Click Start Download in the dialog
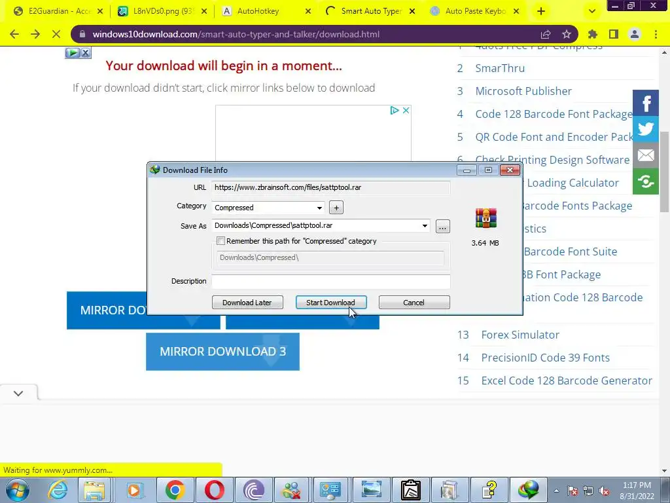Viewport: 670px width, 503px height. pos(330,303)
